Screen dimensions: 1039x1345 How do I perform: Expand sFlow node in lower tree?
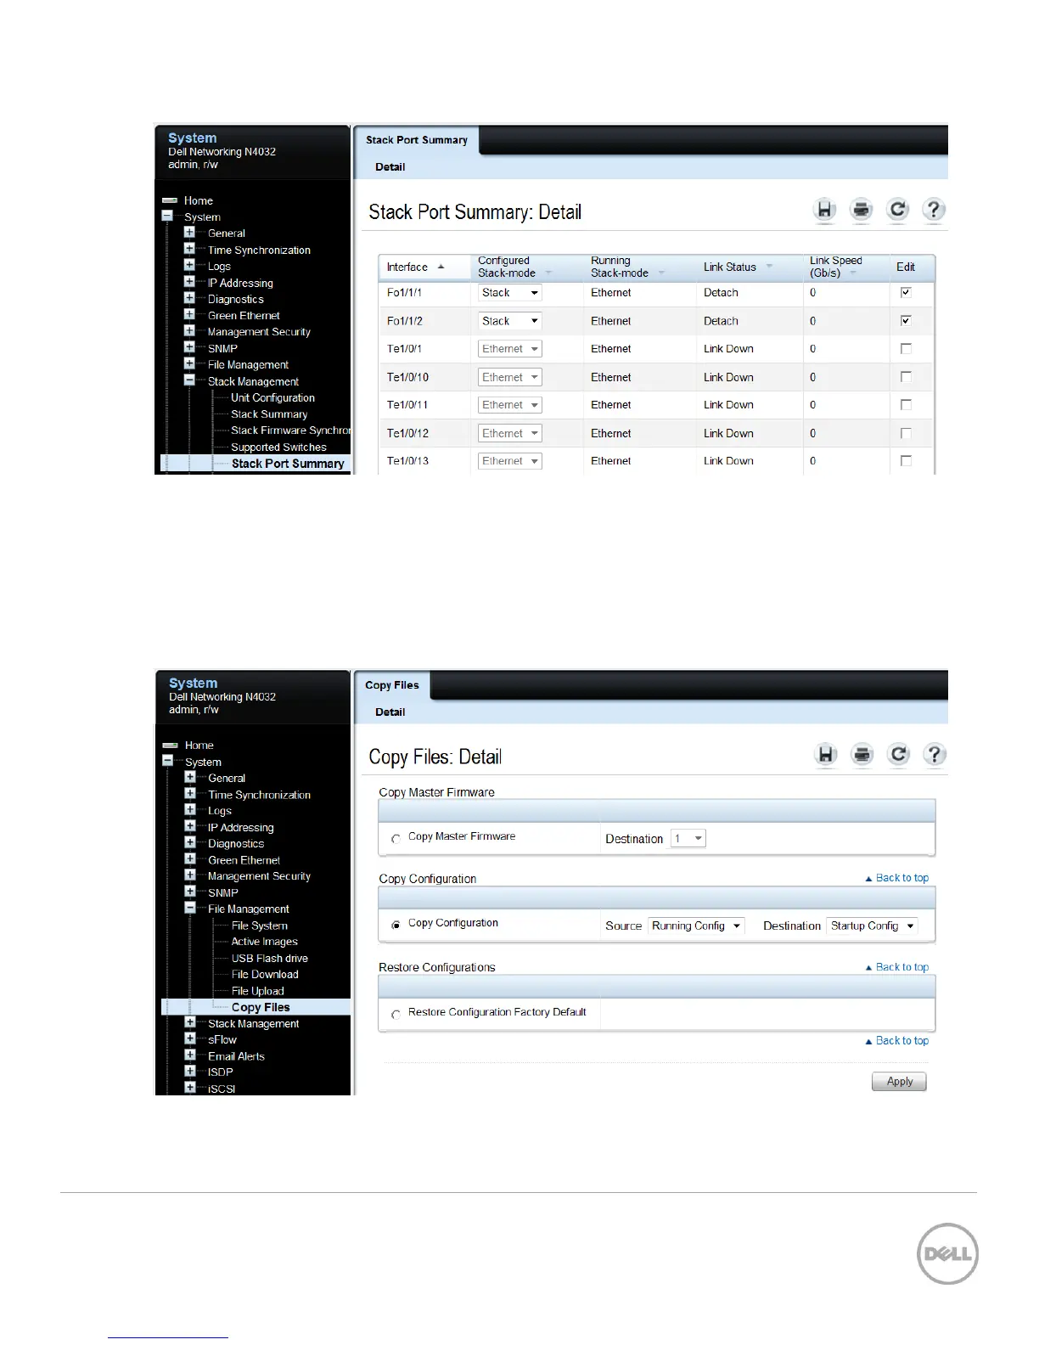190,1038
